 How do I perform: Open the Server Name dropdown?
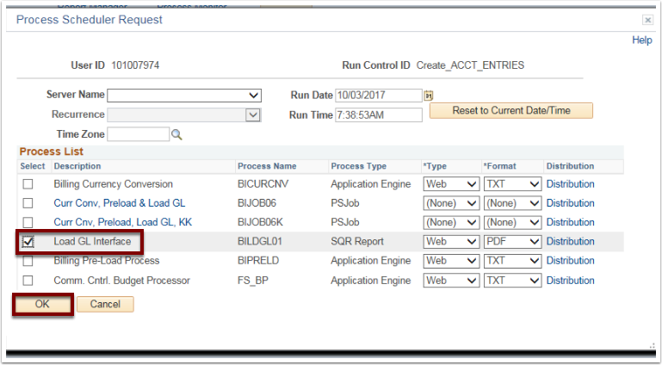pyautogui.click(x=184, y=96)
